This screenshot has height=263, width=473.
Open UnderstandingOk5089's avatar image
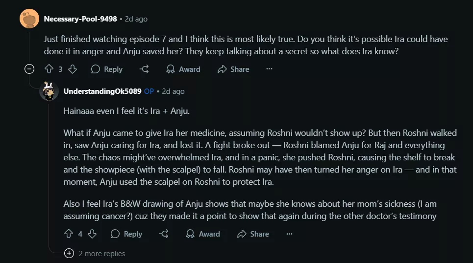click(x=49, y=91)
